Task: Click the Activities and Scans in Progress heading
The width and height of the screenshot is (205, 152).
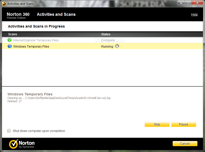Action: 36,26
